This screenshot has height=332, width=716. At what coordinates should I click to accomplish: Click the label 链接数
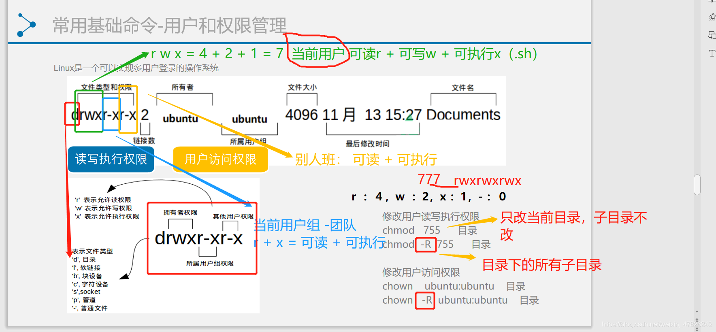pyautogui.click(x=144, y=140)
